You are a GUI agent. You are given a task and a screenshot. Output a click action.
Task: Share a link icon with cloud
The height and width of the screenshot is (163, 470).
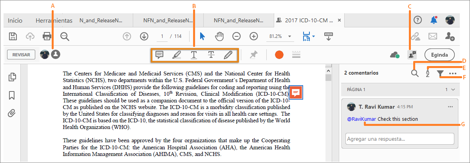(415, 36)
